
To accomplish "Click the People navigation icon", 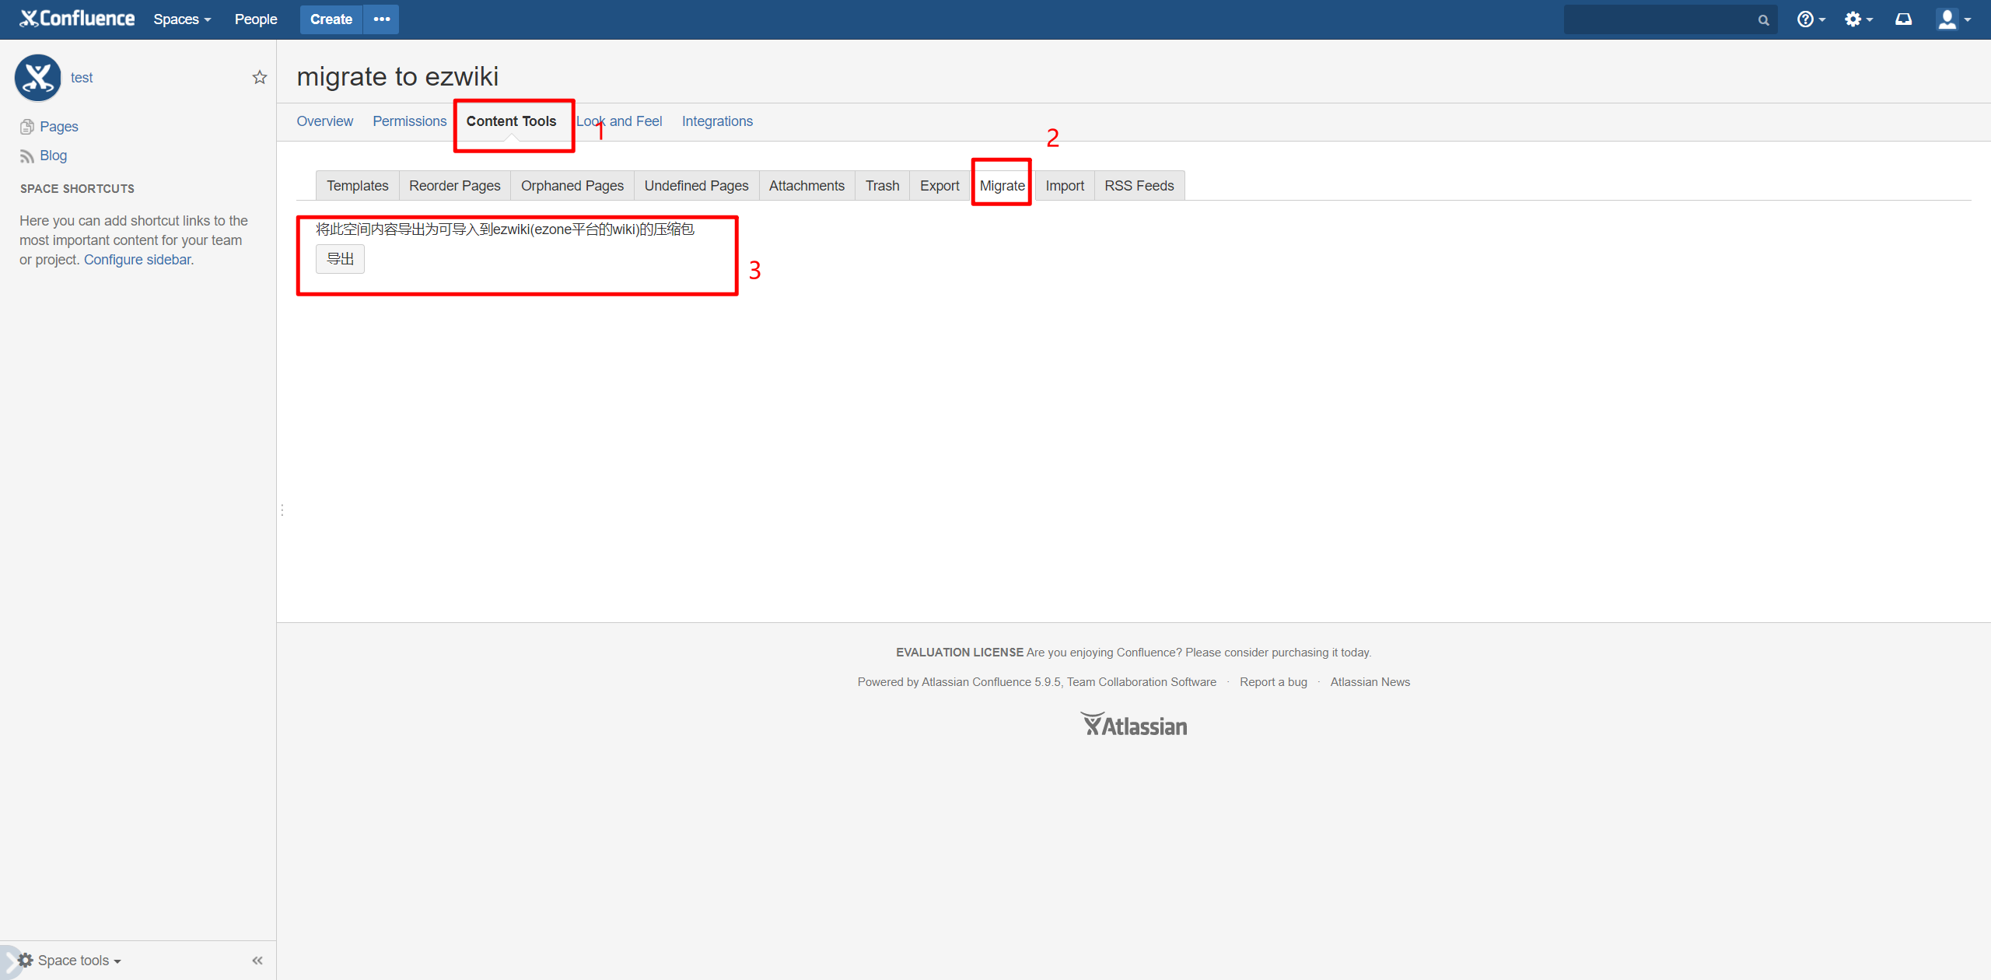I will [255, 19].
